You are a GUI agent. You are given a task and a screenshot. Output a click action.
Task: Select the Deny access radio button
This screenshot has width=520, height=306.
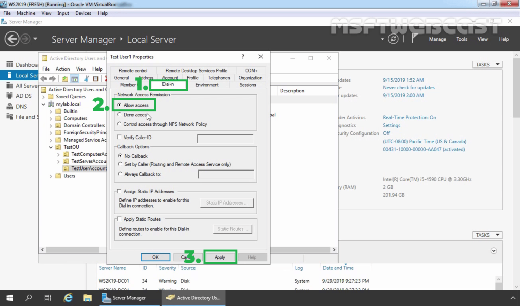[119, 114]
